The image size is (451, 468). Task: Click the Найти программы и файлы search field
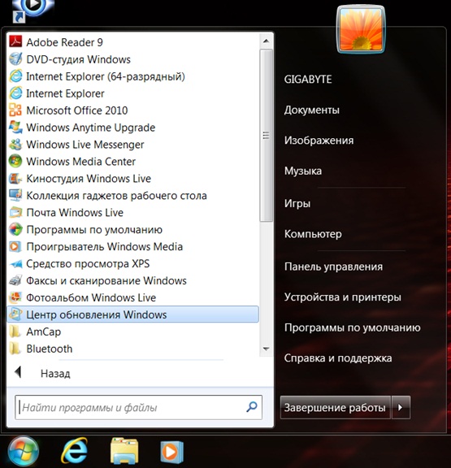tap(138, 407)
